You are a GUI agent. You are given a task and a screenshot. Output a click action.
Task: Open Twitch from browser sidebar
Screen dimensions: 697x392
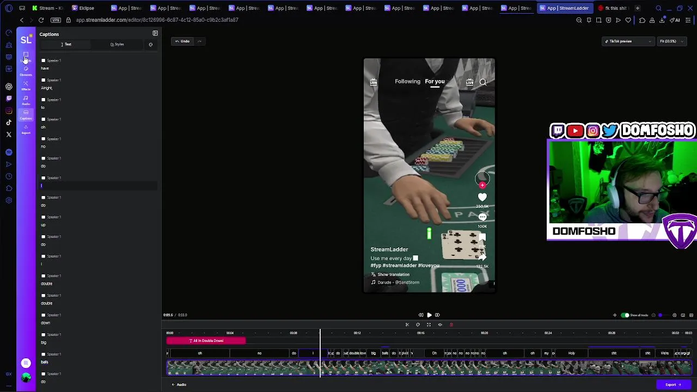tap(9, 99)
